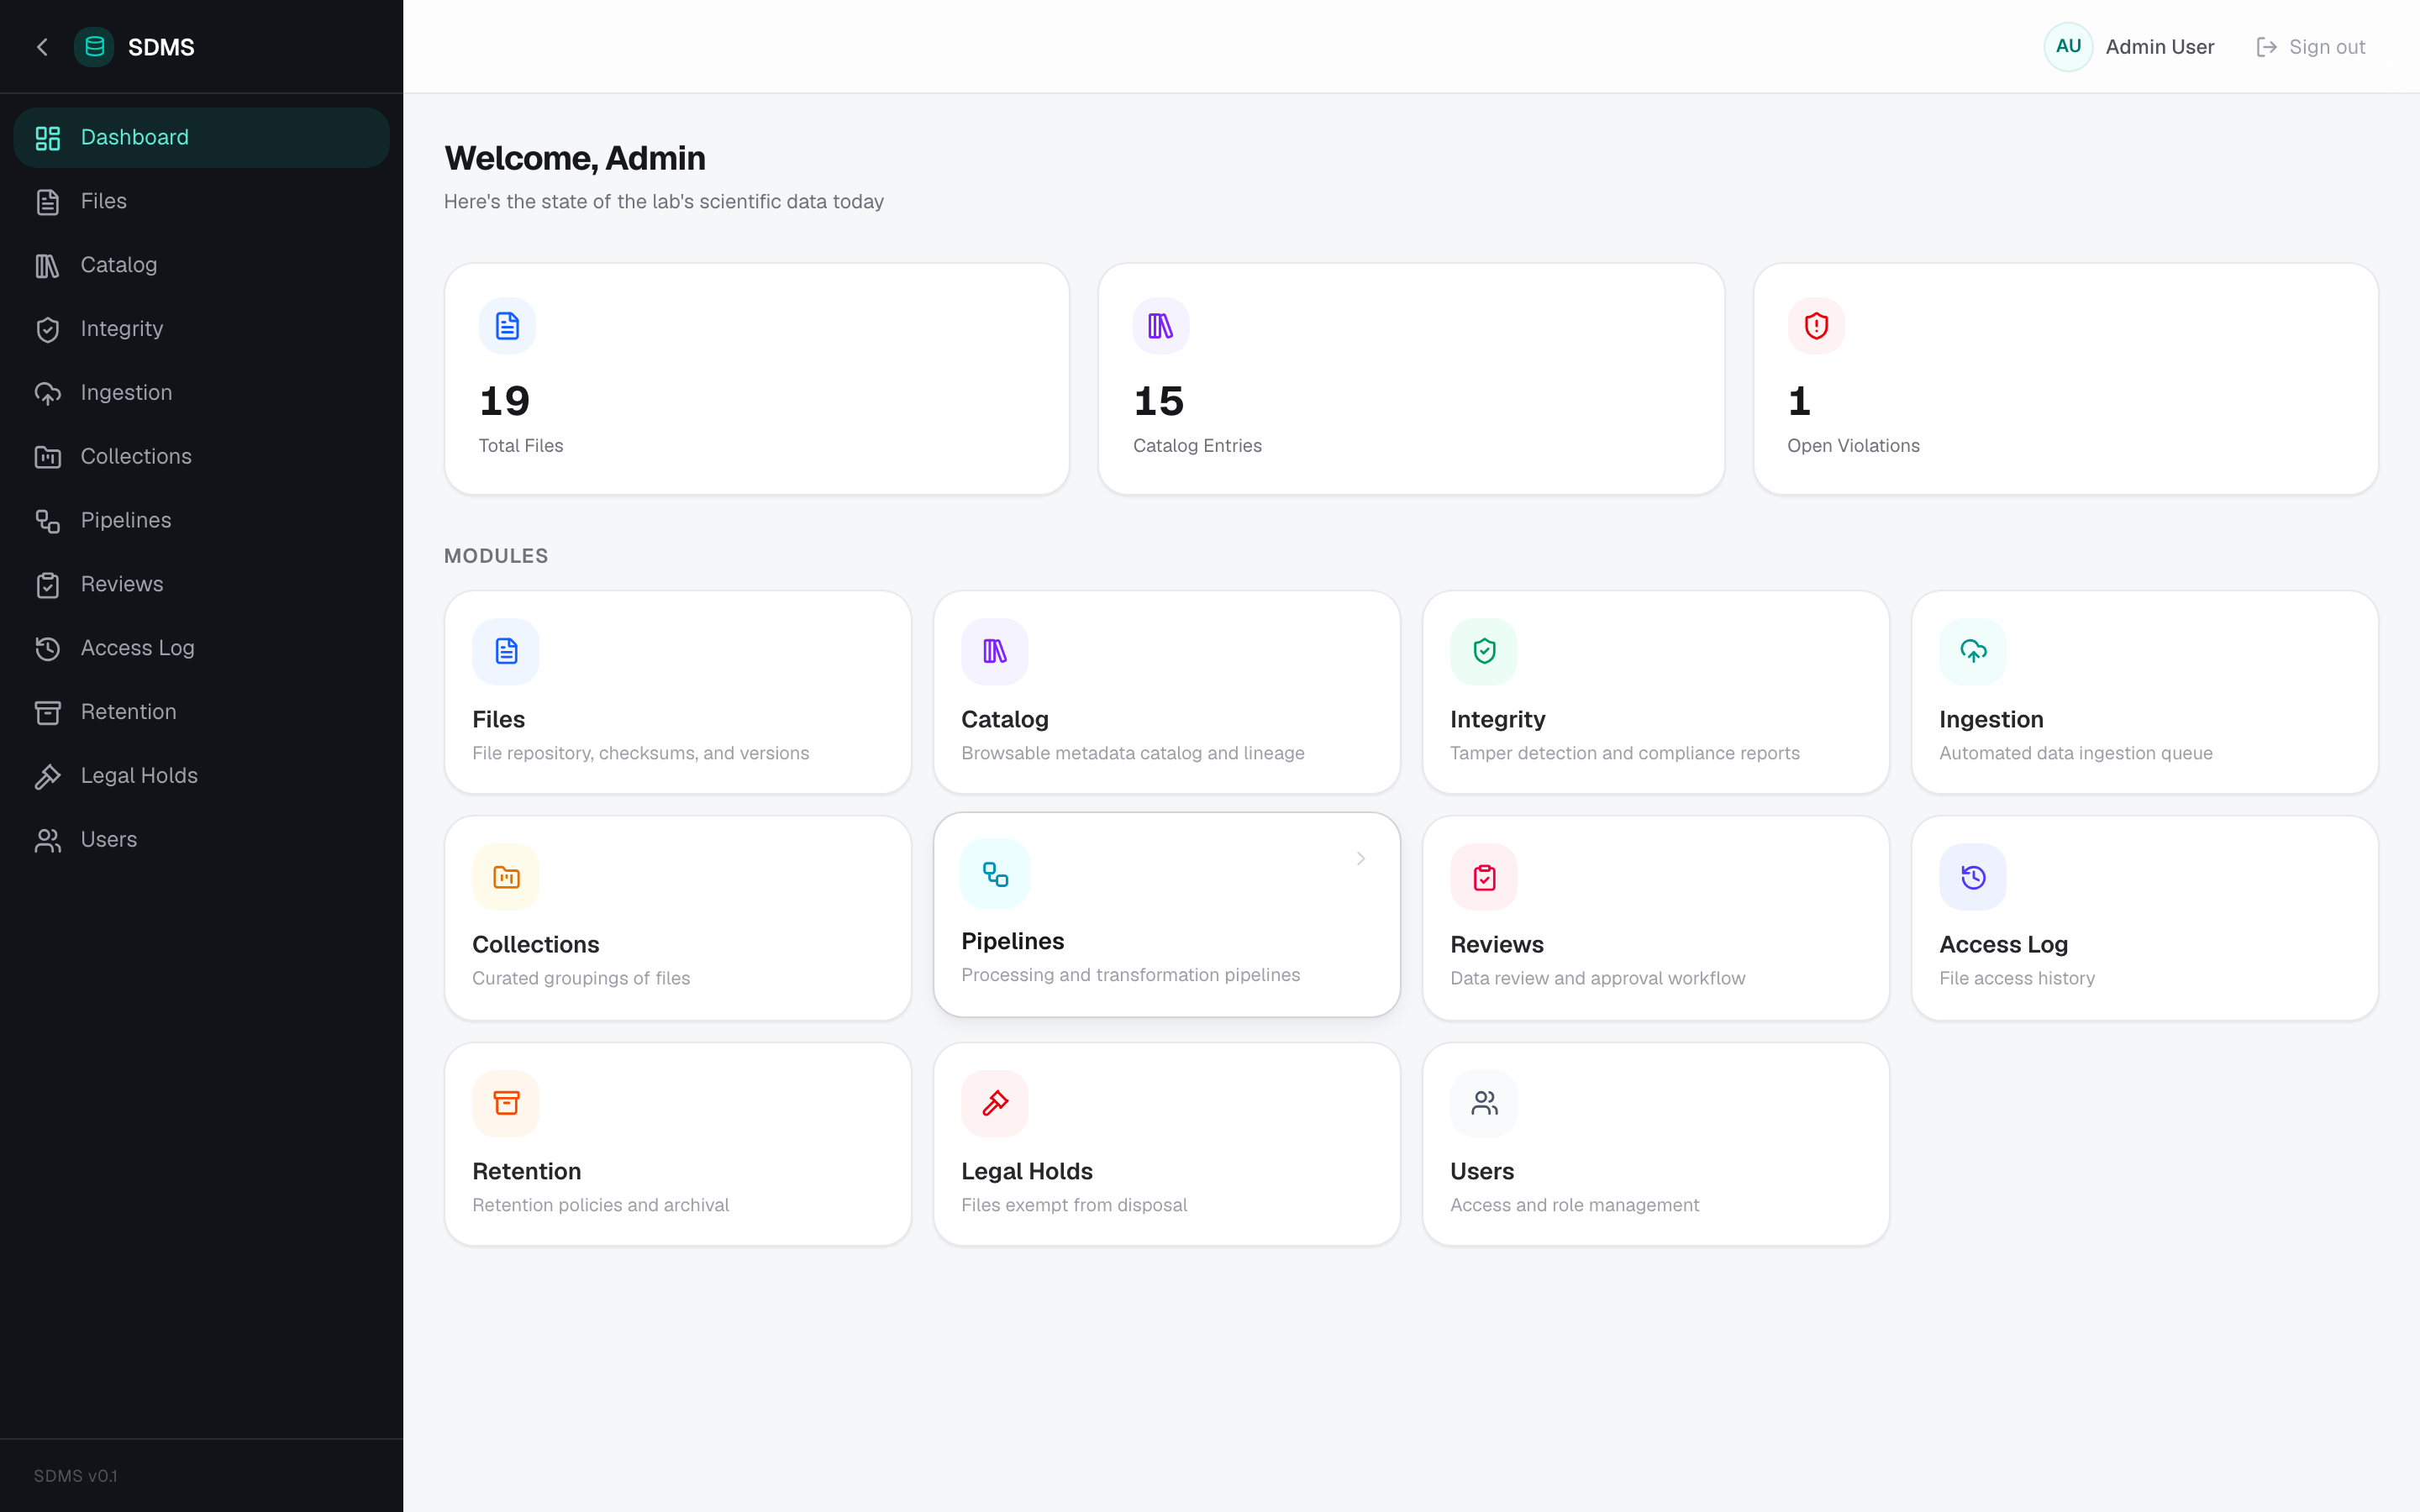Open the Files module card title

coord(499,720)
